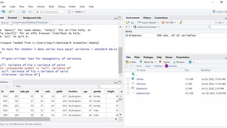Open the Addins dropdown
The width and height of the screenshot is (227, 128).
80,12
